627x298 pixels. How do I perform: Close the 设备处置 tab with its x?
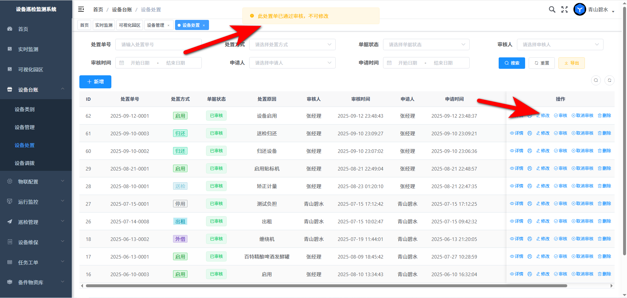click(x=204, y=25)
